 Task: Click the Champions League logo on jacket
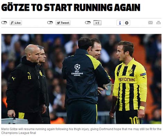77,70
